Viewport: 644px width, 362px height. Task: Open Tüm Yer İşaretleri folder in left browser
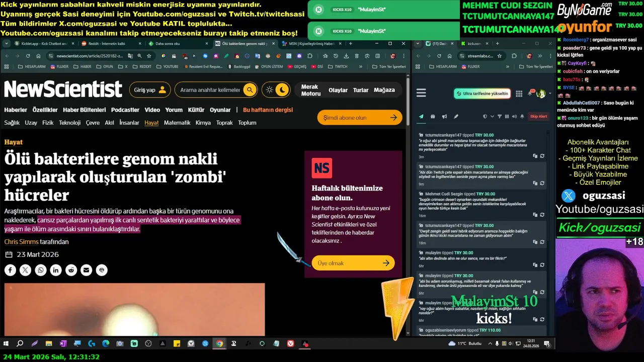(389, 66)
